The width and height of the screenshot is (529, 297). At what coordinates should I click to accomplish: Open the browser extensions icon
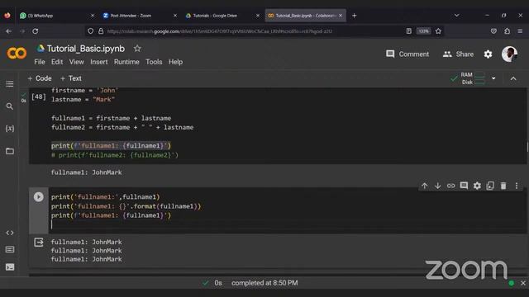click(x=507, y=31)
